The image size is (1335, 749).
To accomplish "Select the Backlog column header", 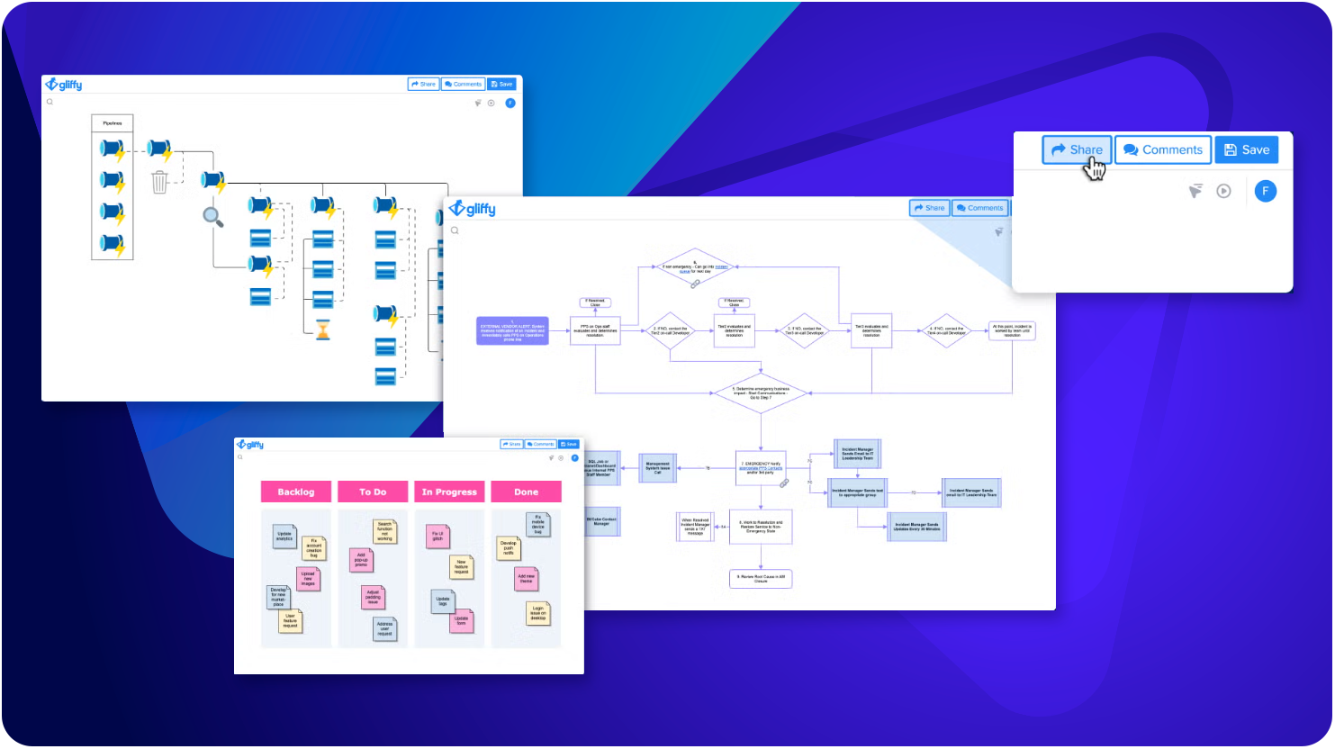I will (296, 492).
